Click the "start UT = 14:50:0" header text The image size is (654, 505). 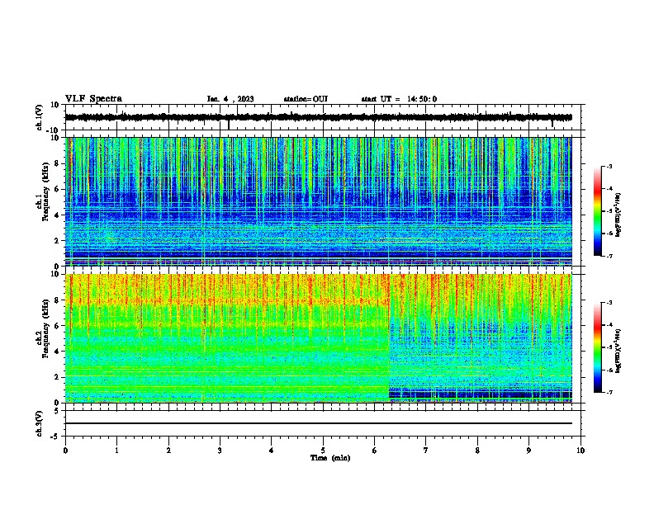pyautogui.click(x=399, y=99)
